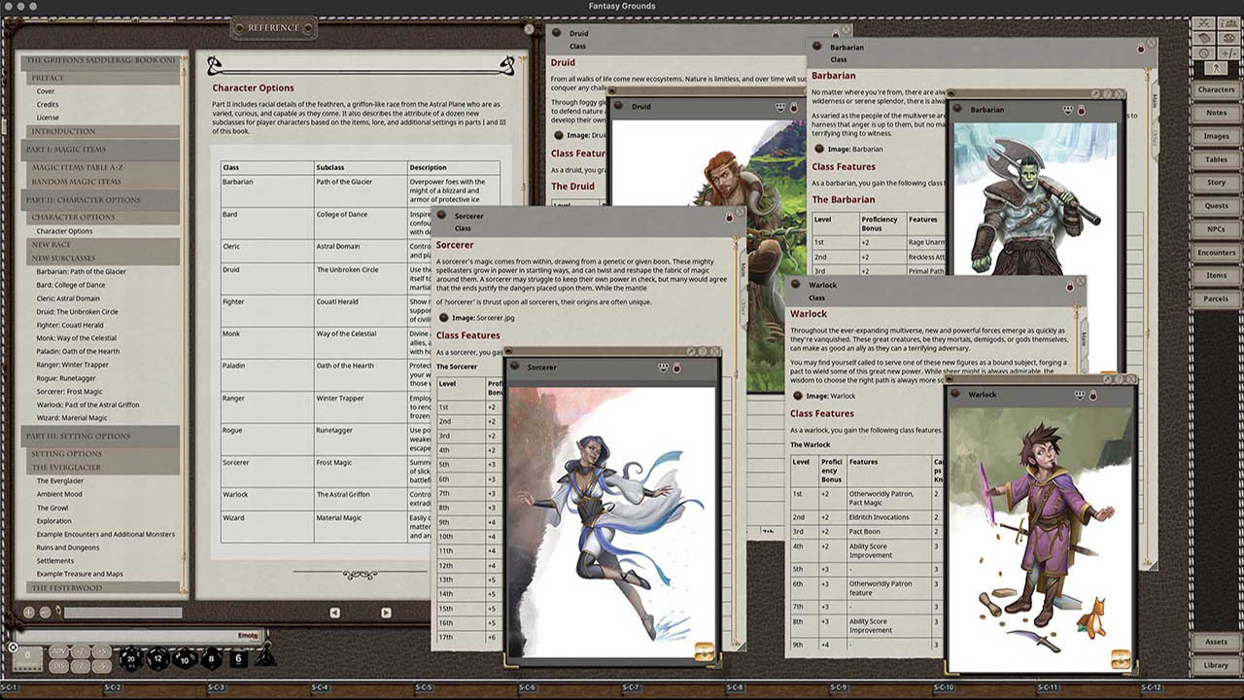The width and height of the screenshot is (1244, 700).
Task: Open the Library panel
Action: click(1219, 665)
